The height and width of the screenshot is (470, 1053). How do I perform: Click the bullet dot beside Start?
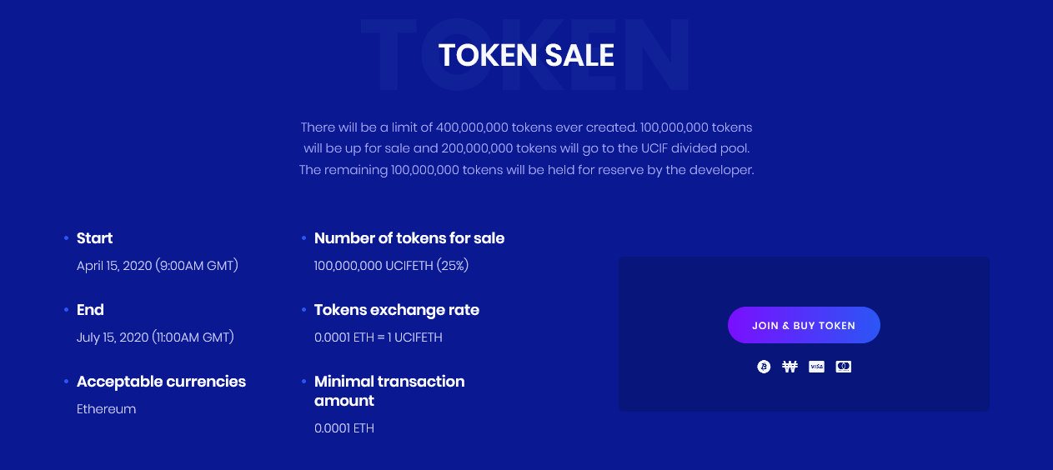coord(66,239)
